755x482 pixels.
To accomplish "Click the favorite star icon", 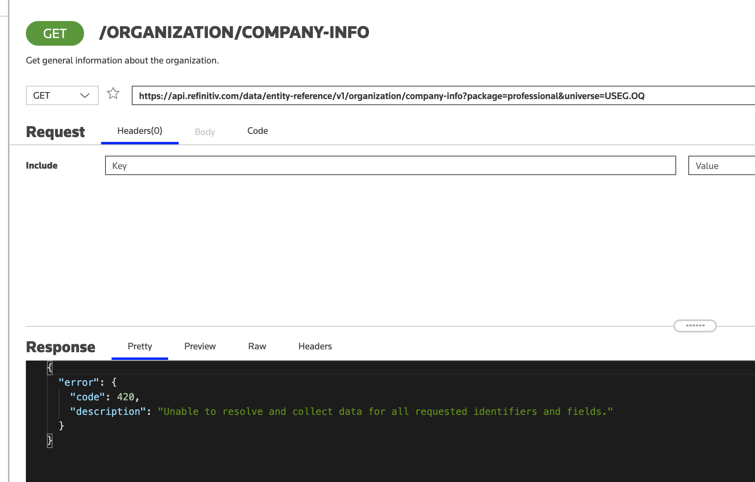I will coord(113,93).
